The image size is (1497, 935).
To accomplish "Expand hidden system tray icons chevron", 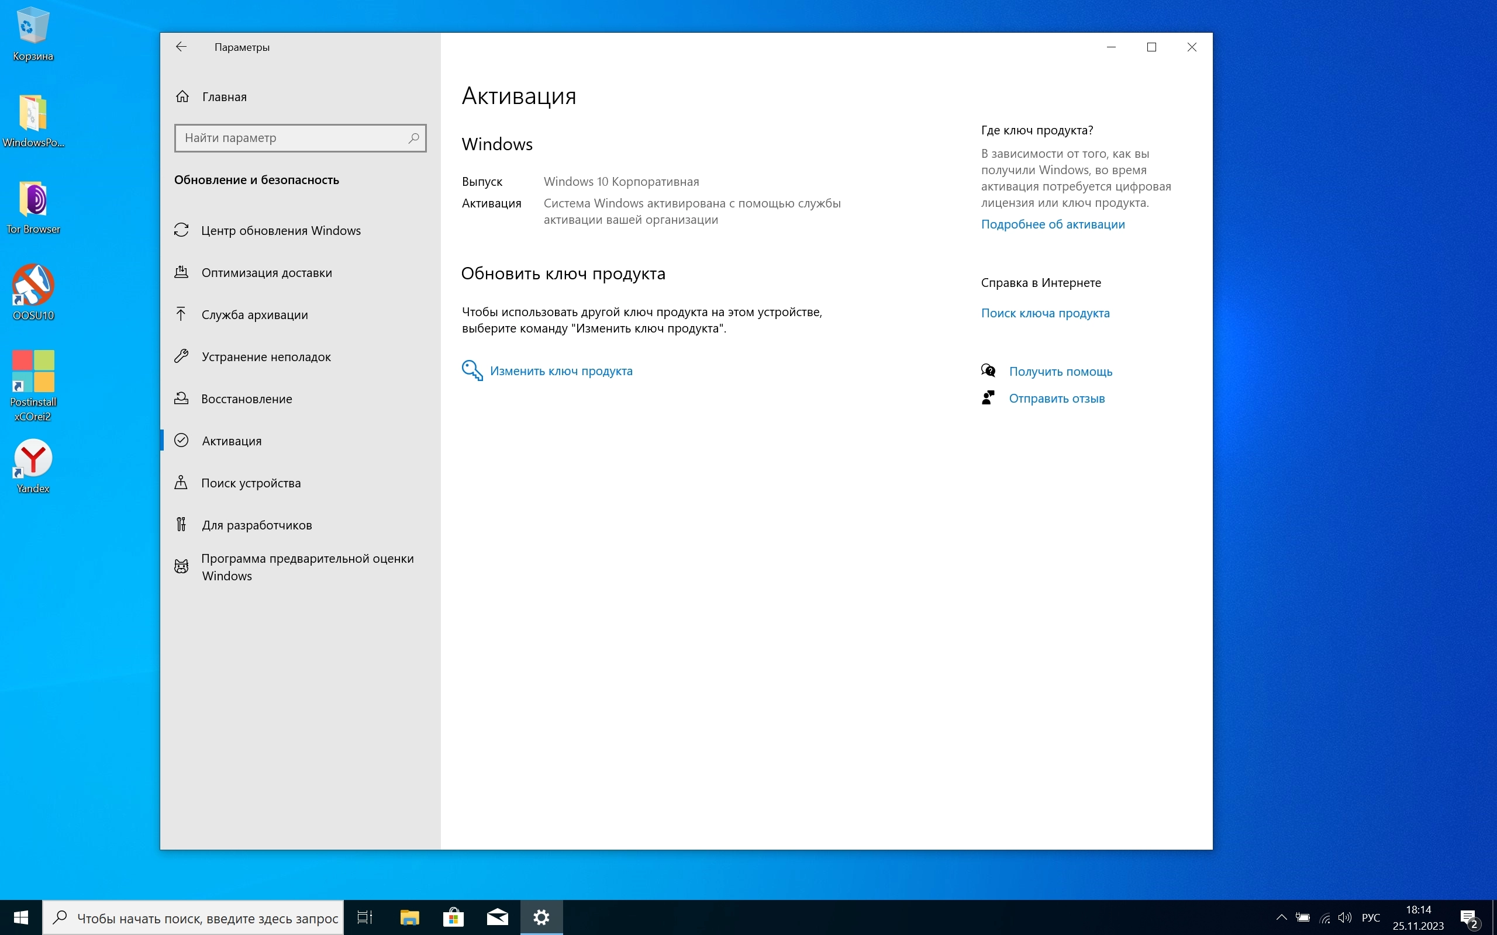I will point(1281,917).
